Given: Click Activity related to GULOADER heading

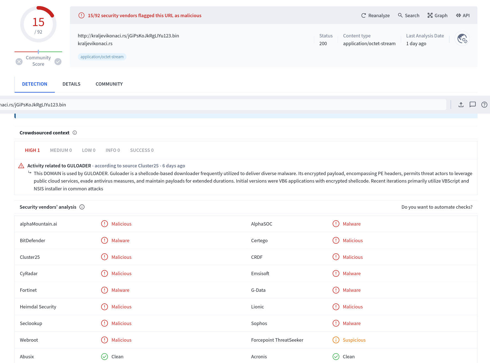Looking at the screenshot, I should (59, 166).
